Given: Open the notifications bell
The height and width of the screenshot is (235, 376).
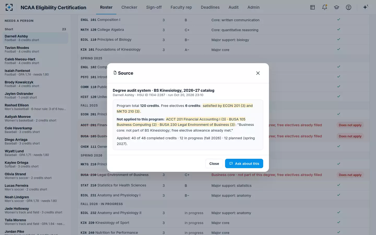Looking at the screenshot, I should 325,7.
